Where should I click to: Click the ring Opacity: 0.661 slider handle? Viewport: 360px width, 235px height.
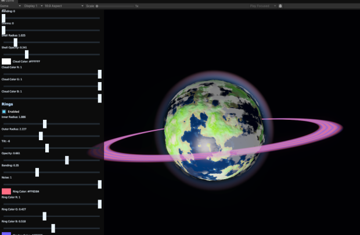(x=67, y=161)
